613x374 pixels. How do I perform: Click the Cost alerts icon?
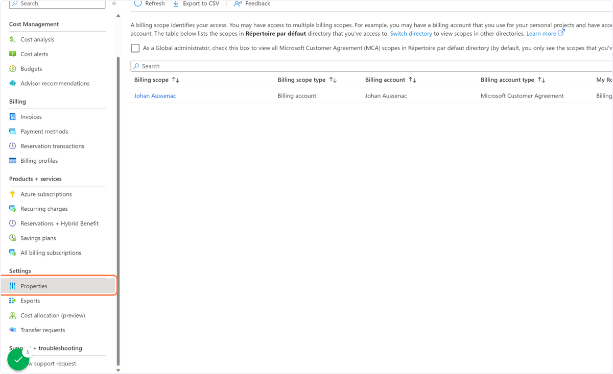point(13,54)
